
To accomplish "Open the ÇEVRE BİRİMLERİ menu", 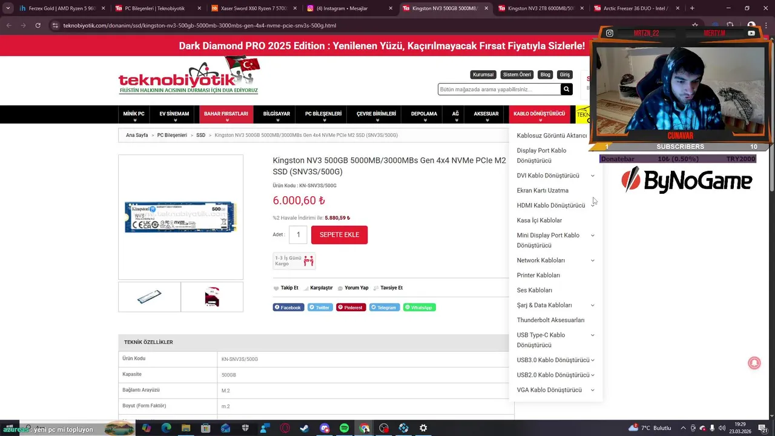I will point(376,114).
